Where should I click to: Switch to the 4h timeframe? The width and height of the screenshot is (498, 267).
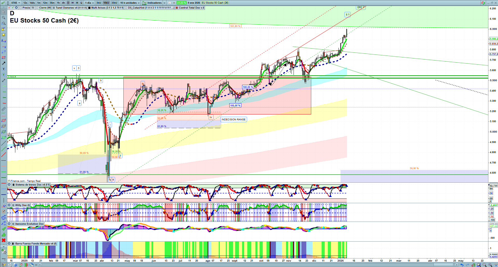click(x=63, y=3)
